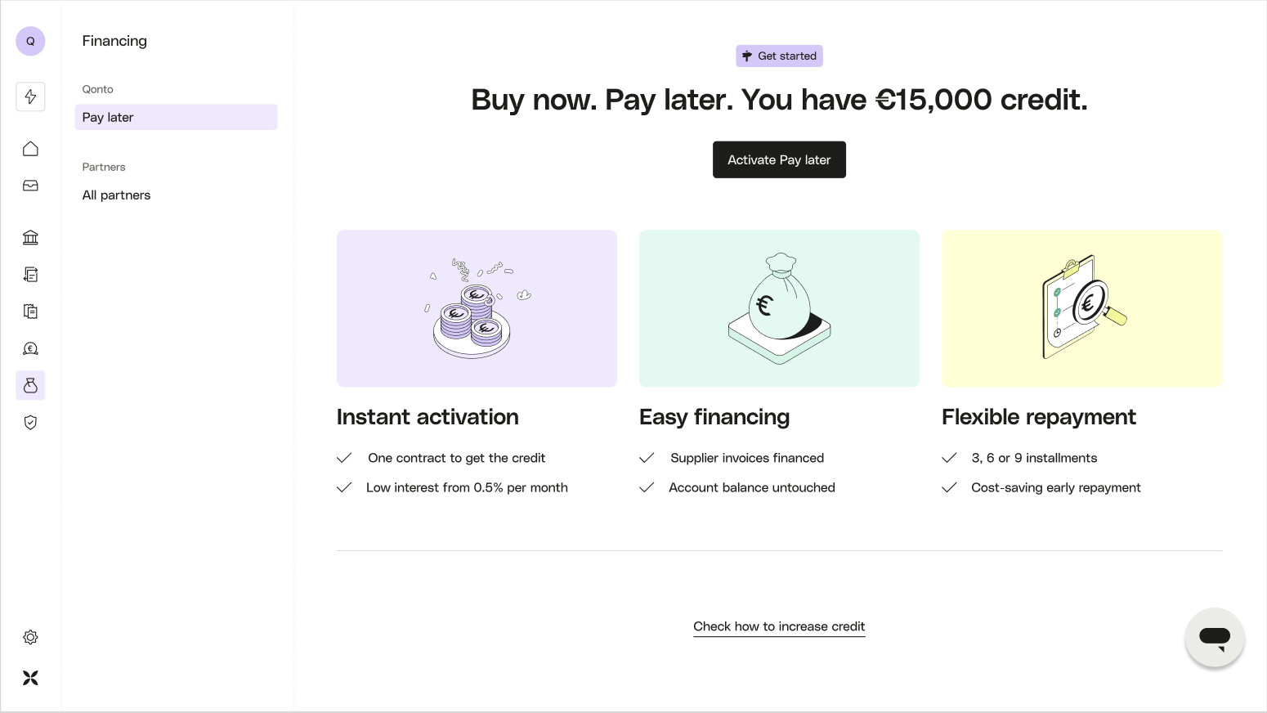
Task: Select All partners menu item
Action: tap(117, 195)
